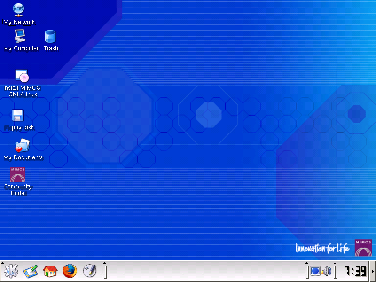Open the My Computer desktop icon
The image size is (376, 282).
pyautogui.click(x=20, y=36)
